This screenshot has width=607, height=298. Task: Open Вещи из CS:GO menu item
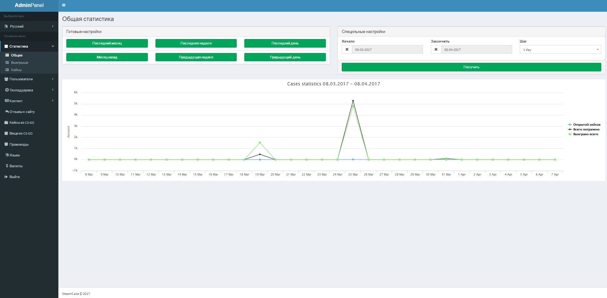[x=29, y=133]
